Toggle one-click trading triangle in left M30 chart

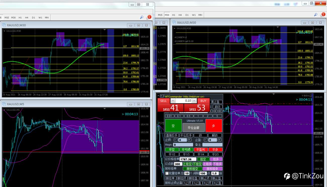5,31
